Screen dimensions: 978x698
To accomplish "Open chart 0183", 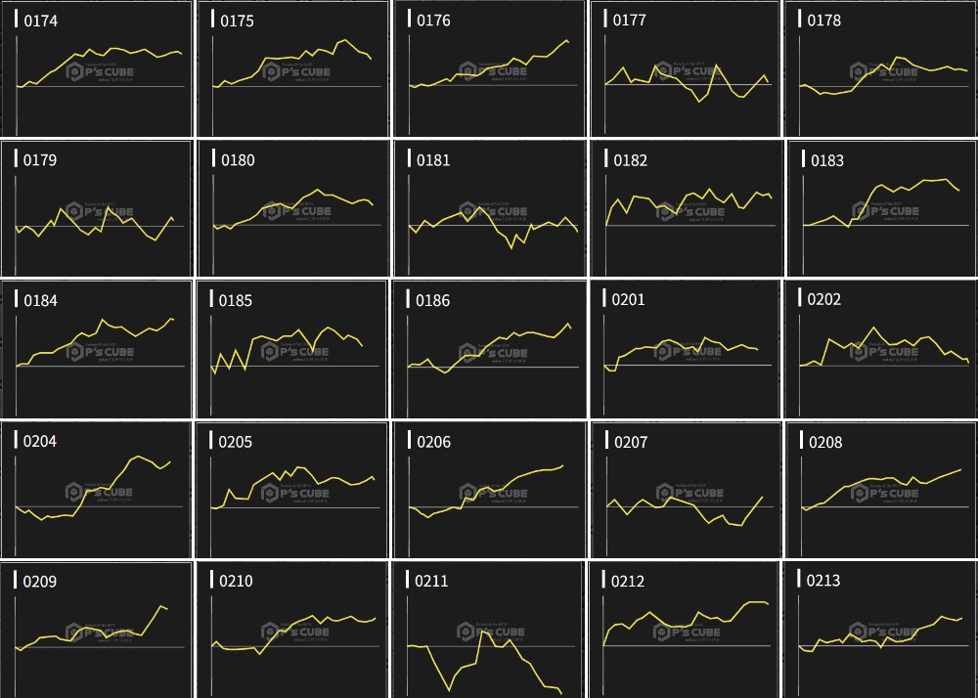I will tap(881, 208).
